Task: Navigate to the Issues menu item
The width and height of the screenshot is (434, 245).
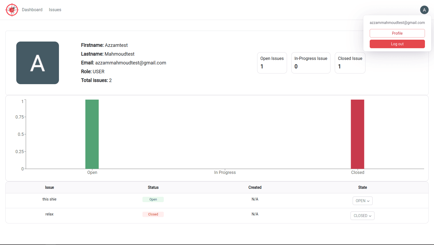Action: (x=55, y=10)
